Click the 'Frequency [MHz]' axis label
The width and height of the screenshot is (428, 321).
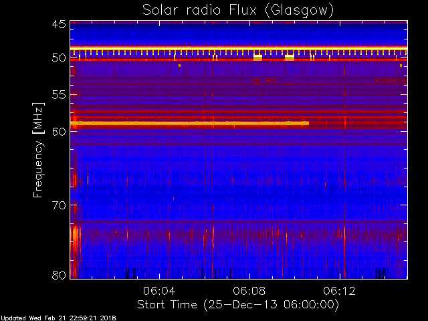click(x=38, y=150)
